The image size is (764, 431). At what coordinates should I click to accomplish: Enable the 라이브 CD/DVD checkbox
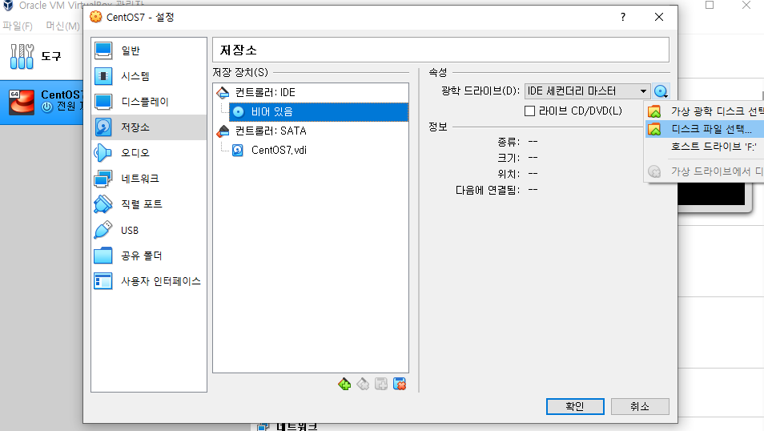coord(529,111)
